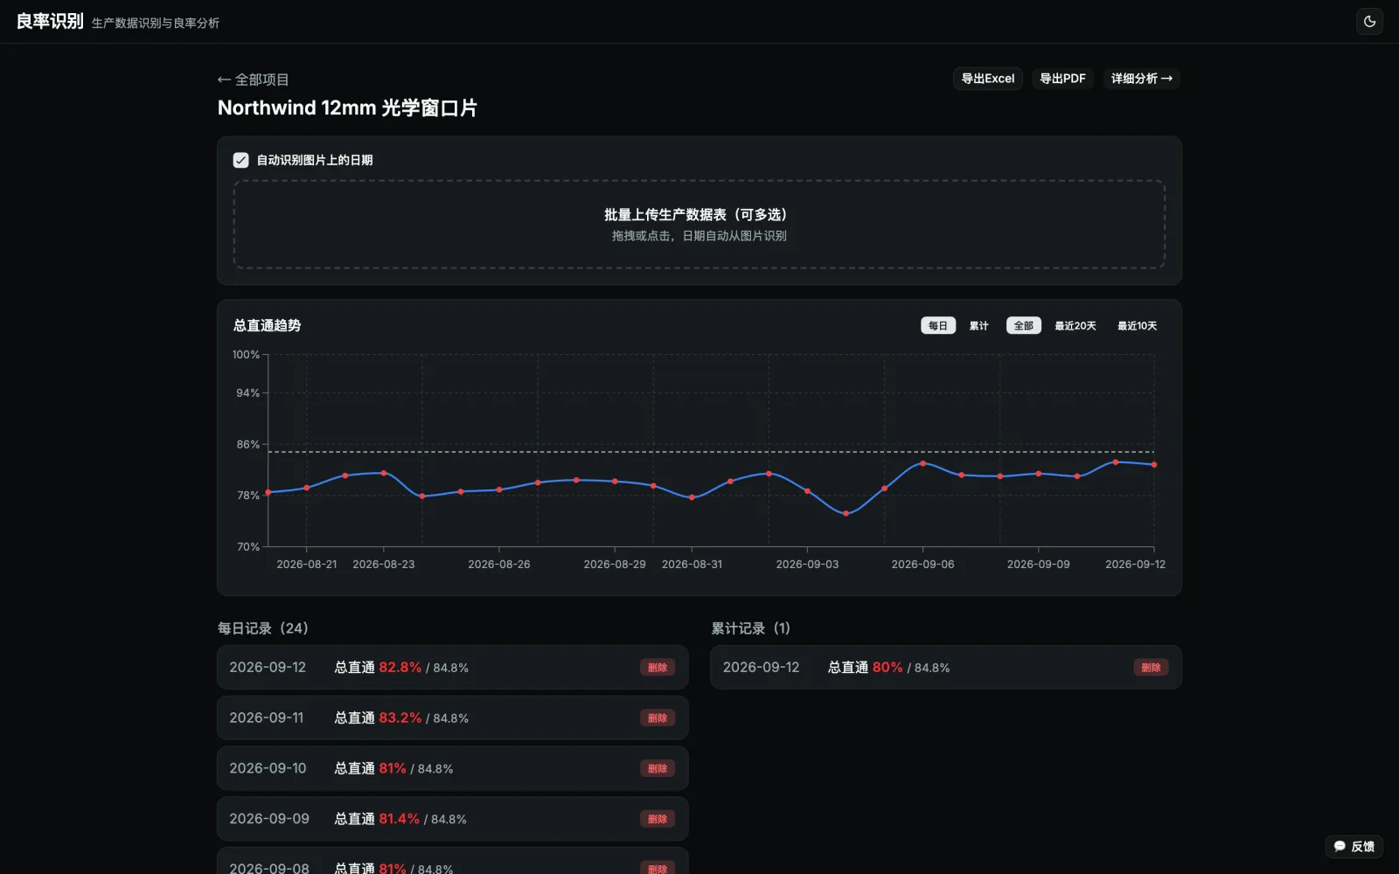Open daily record showing 82.8%
Viewport: 1399px width, 874px height.
452,668
